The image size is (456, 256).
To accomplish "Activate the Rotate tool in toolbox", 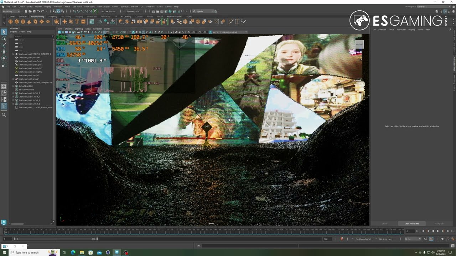I will 4,58.
